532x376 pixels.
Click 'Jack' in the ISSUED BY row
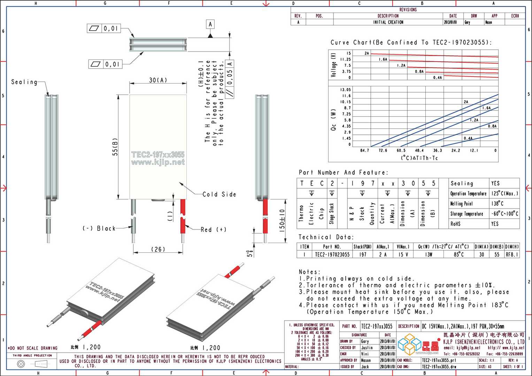pyautogui.click(x=365, y=366)
